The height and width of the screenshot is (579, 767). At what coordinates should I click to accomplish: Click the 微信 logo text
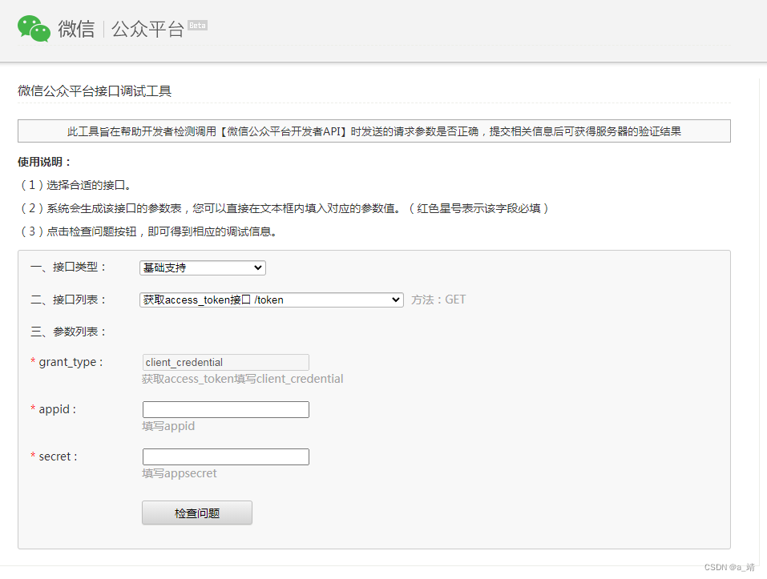pos(76,29)
